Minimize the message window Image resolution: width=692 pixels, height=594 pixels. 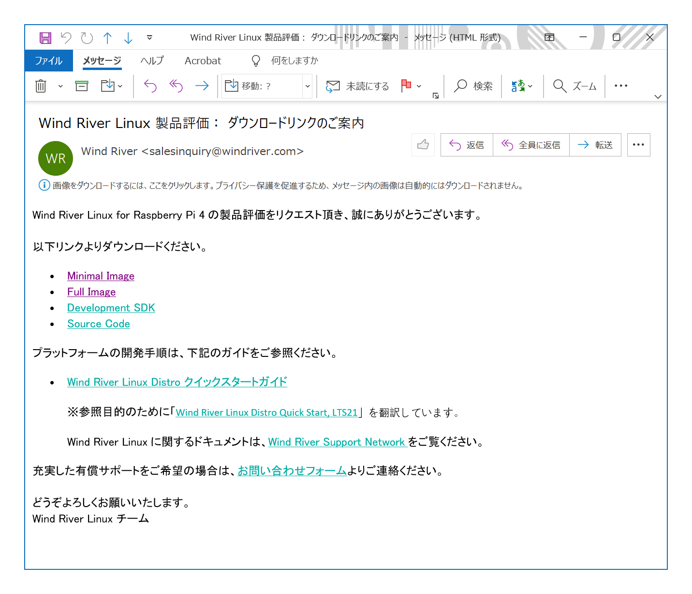(583, 37)
